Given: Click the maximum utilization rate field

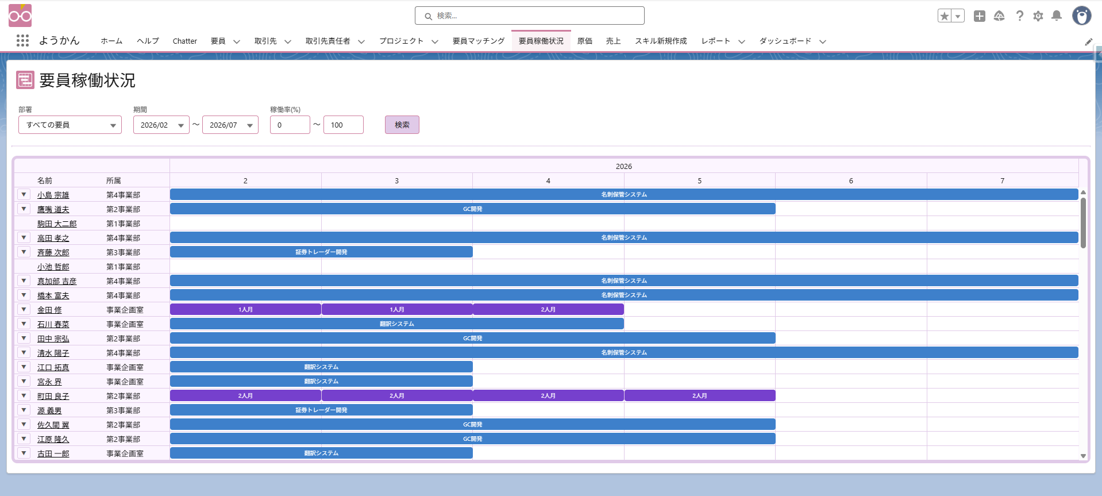Looking at the screenshot, I should pyautogui.click(x=343, y=125).
